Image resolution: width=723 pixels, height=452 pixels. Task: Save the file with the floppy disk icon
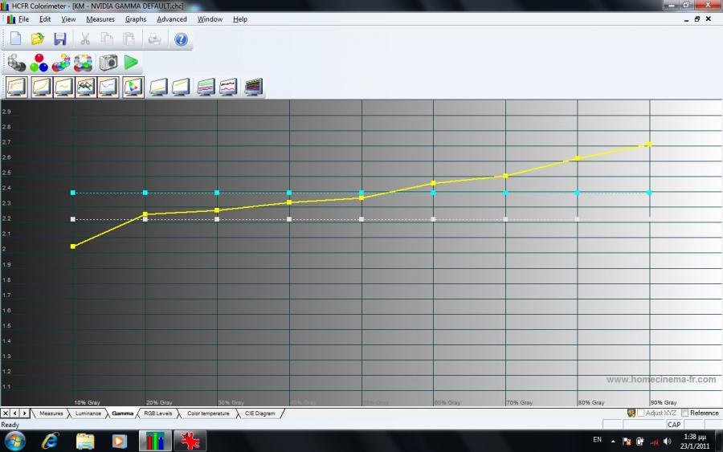[x=60, y=39]
